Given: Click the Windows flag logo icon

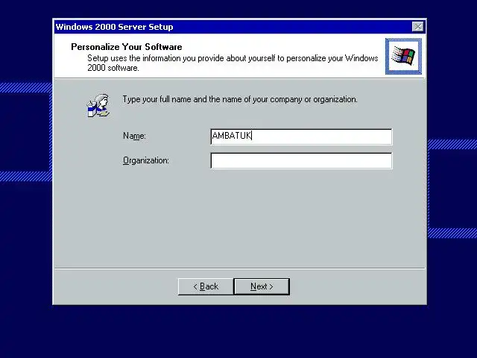Looking at the screenshot, I should (403, 56).
